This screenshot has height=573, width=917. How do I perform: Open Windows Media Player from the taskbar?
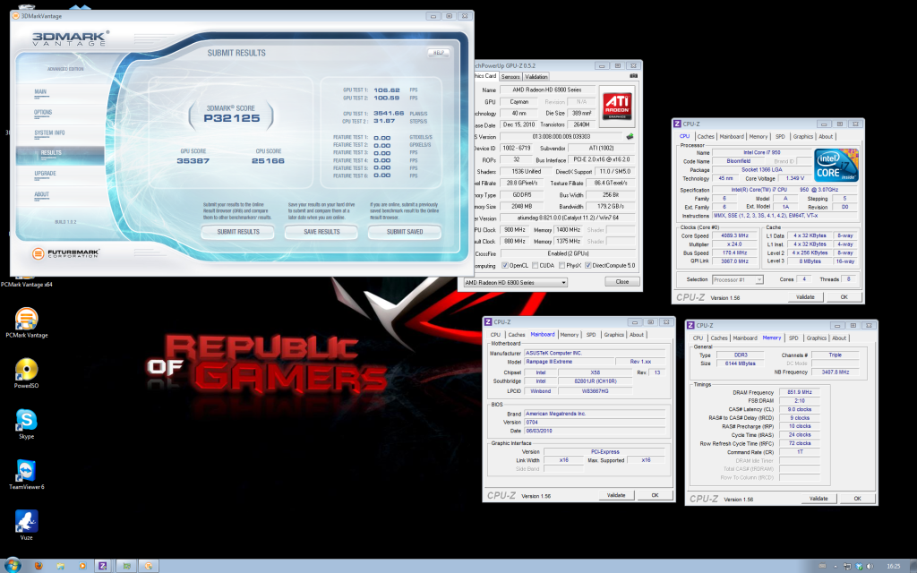click(x=81, y=566)
